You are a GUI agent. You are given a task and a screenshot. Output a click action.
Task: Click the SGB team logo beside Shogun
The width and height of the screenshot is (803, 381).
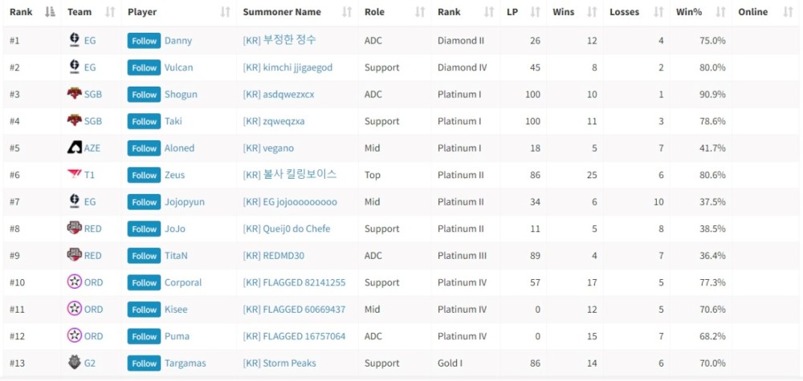click(x=74, y=94)
